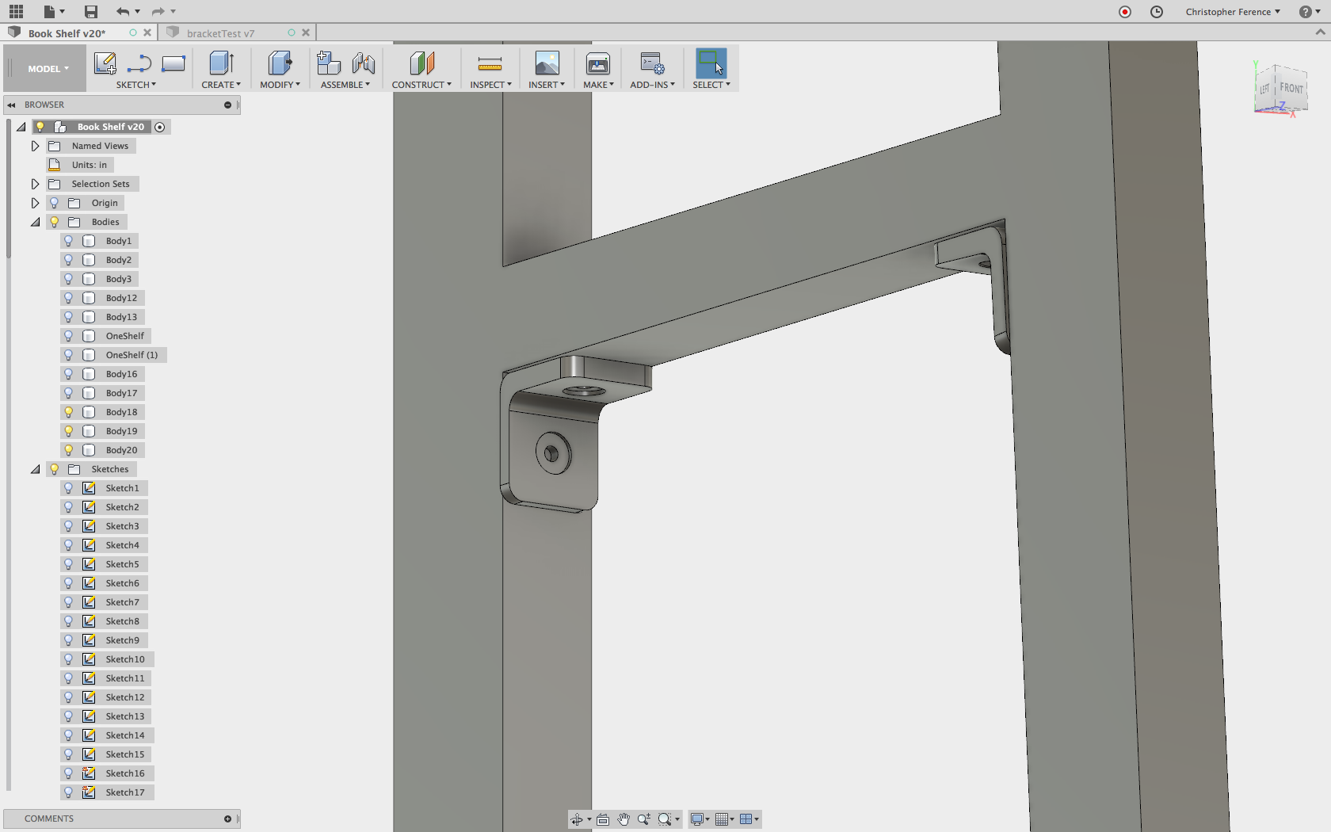Open the job status clock icon

[x=1157, y=12]
